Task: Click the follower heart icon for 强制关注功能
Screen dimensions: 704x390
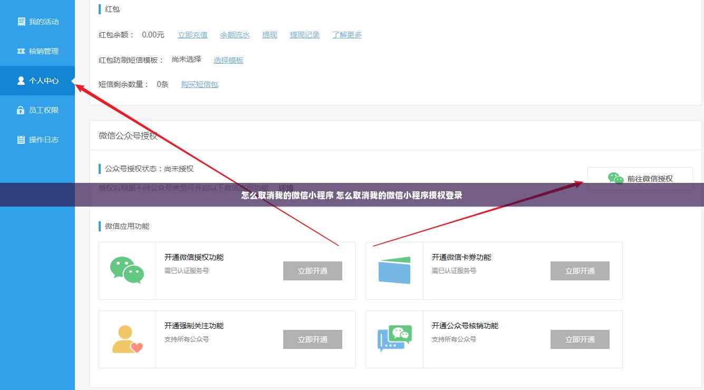Action: click(x=127, y=339)
